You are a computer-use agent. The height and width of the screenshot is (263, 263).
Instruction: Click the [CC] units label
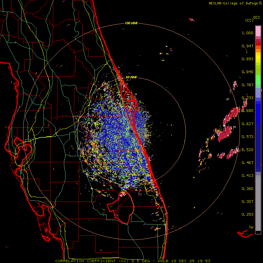click(249, 20)
